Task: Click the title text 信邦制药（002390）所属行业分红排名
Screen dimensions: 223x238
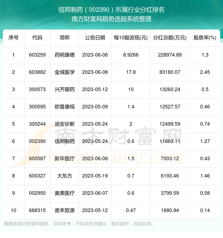Action: point(111,10)
